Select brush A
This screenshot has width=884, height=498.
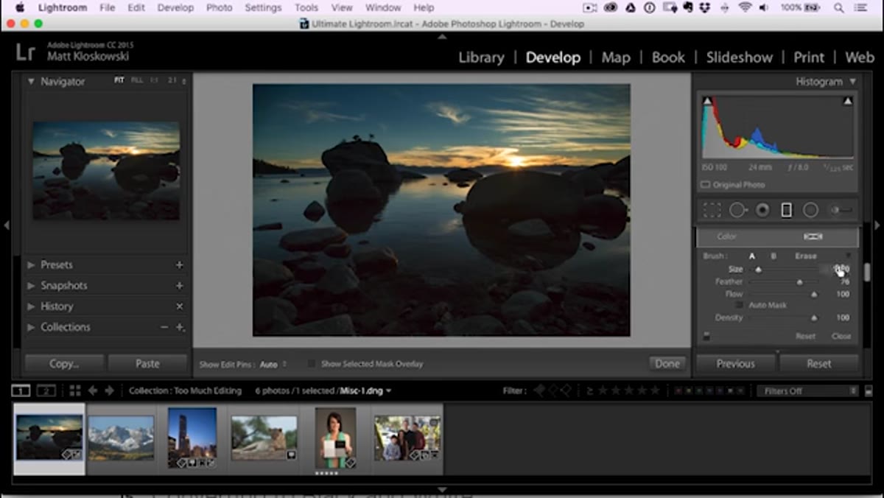pyautogui.click(x=752, y=256)
